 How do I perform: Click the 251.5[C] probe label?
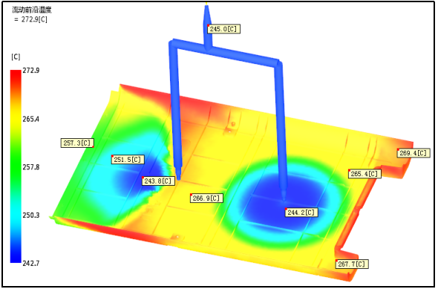[x=128, y=160]
